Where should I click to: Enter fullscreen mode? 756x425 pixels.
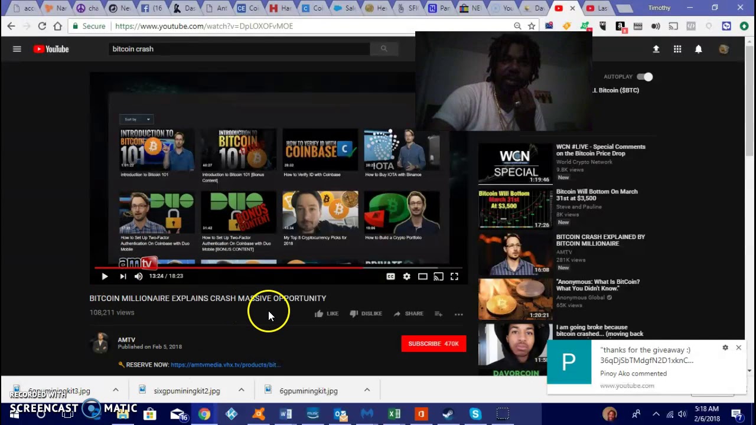click(454, 276)
